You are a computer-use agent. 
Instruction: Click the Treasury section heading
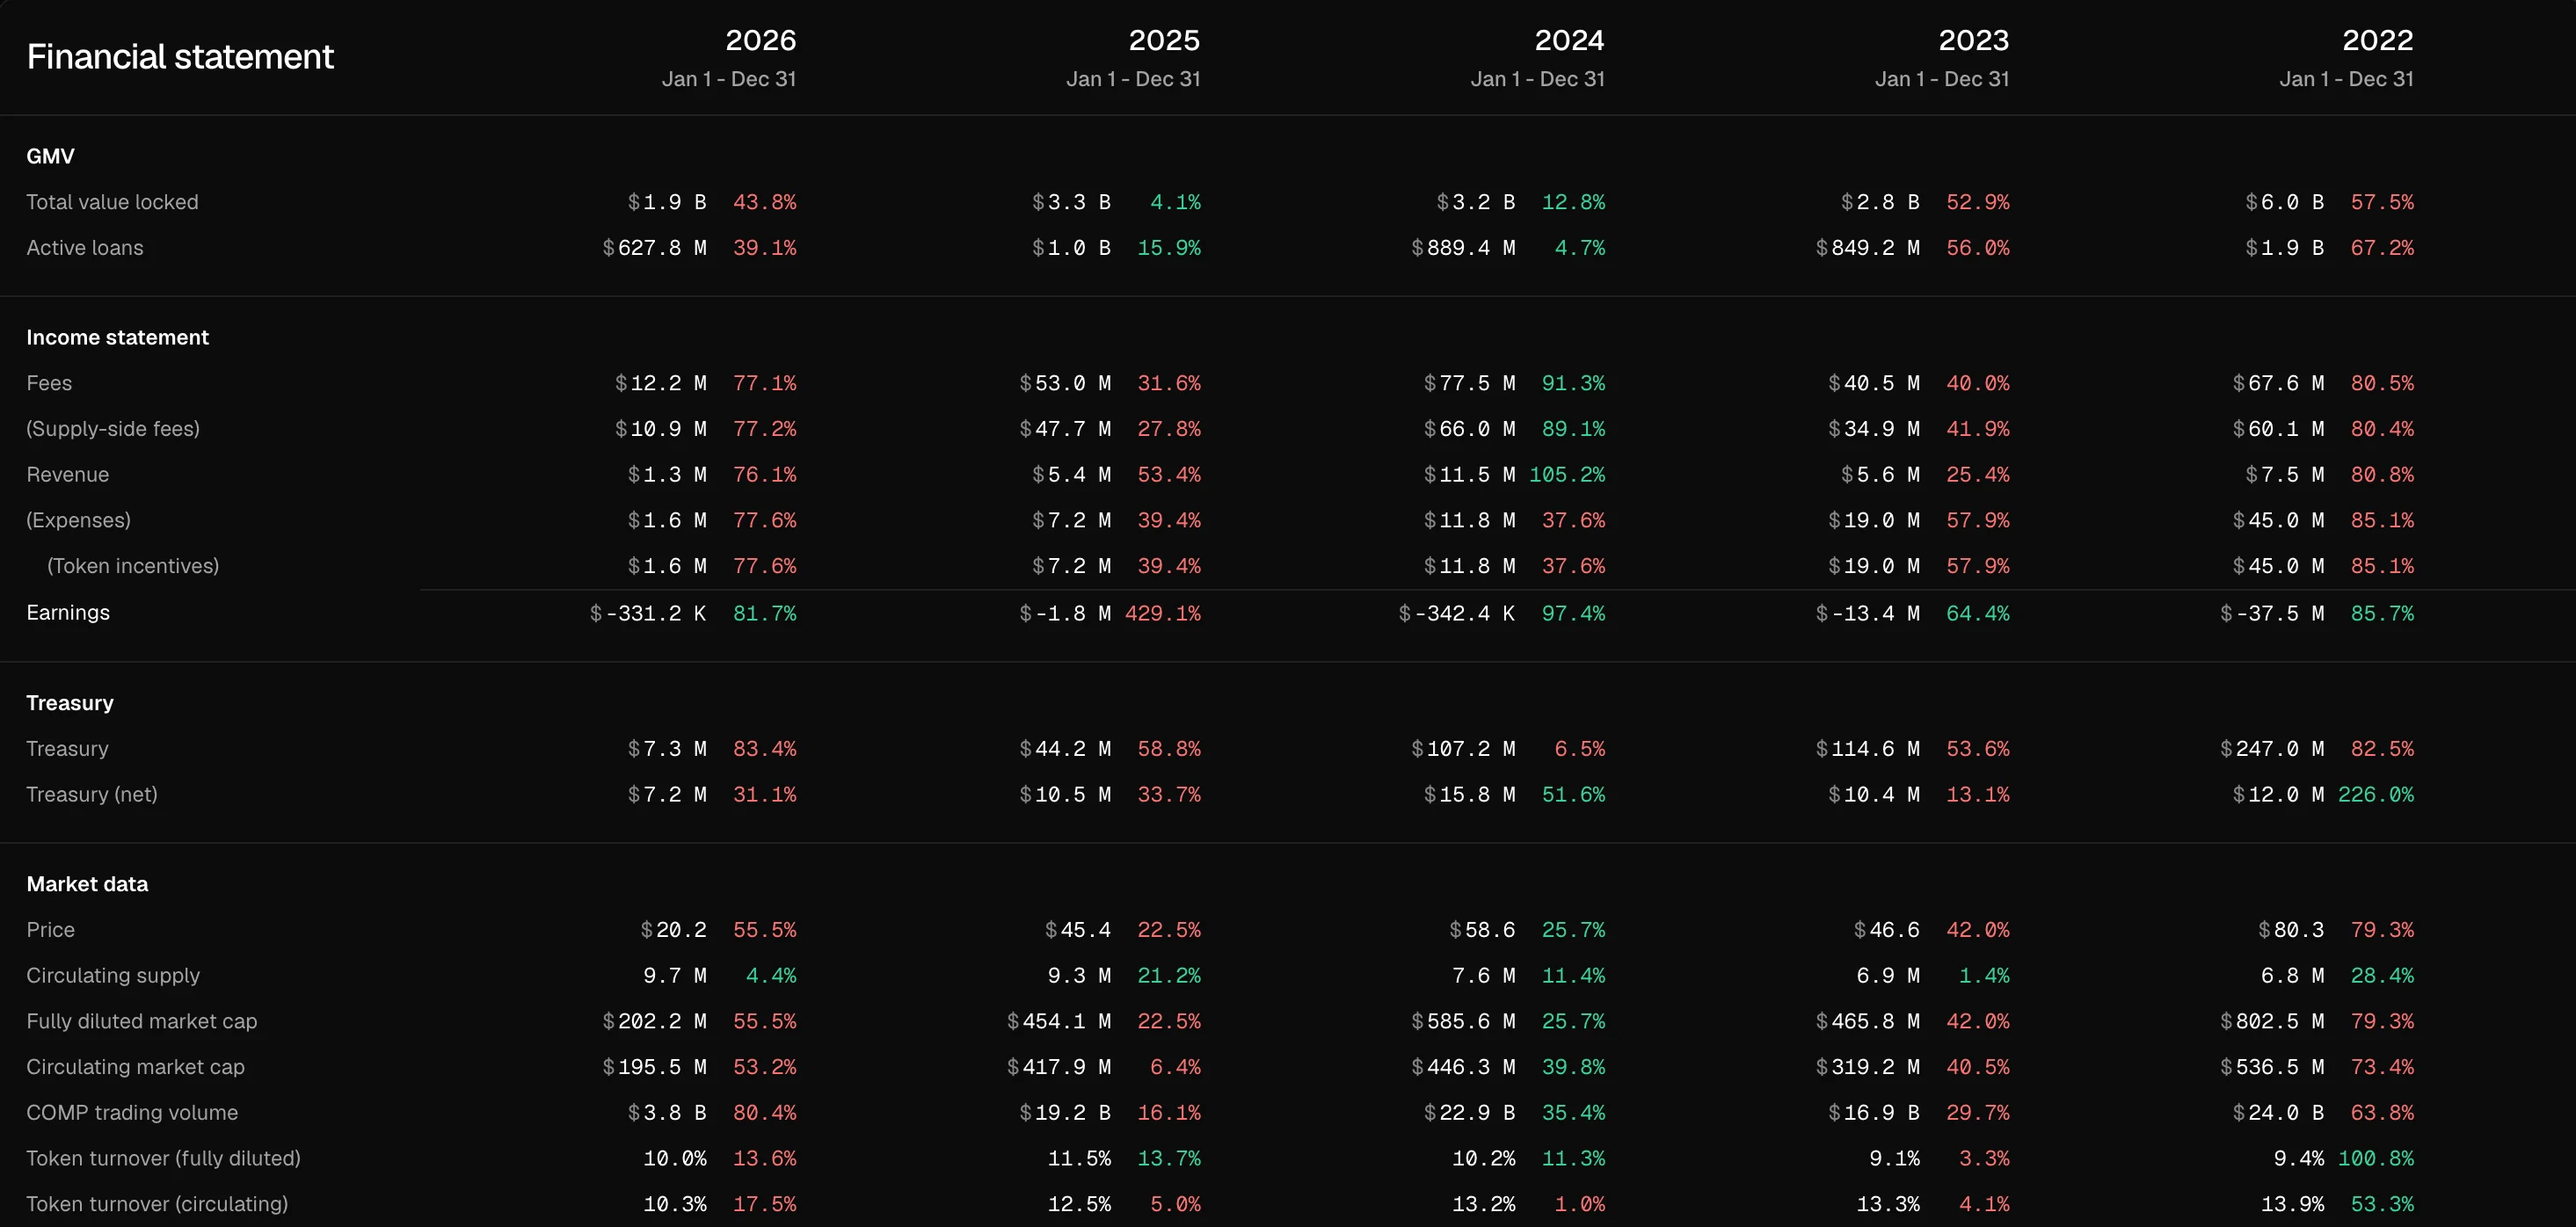pos(70,703)
